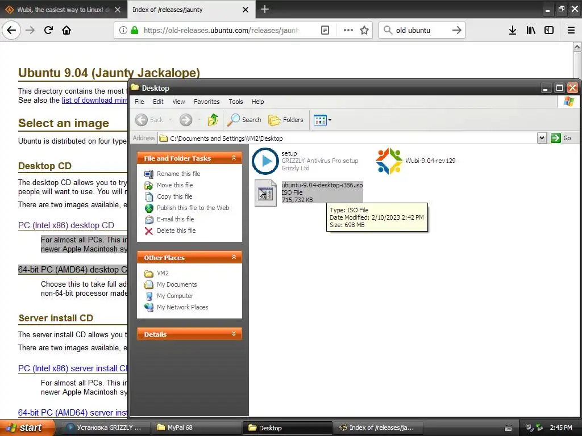Open PC (Intel x86) desktop CD link
The image size is (582, 436).
66,225
